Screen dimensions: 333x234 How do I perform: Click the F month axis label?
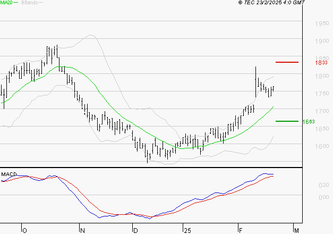pos(241,231)
